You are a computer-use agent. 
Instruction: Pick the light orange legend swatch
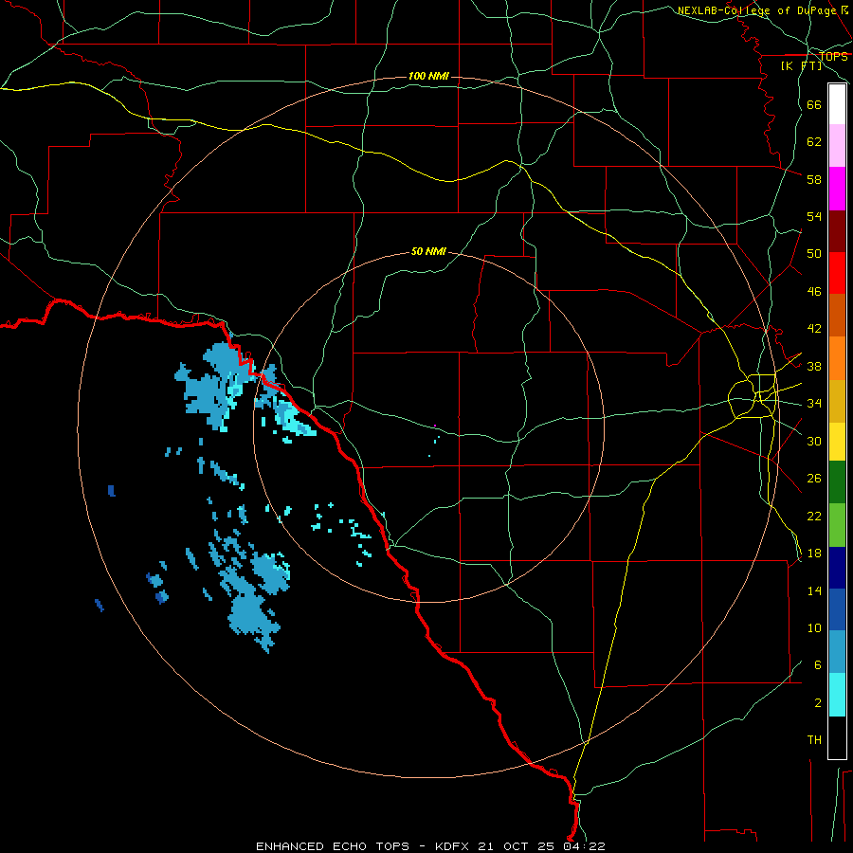(x=837, y=358)
